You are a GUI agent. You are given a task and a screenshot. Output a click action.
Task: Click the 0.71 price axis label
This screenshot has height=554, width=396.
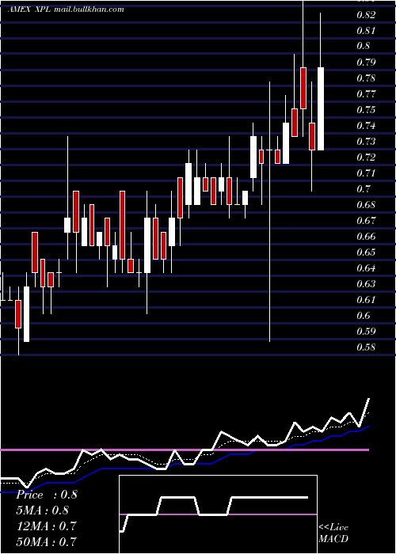click(366, 173)
